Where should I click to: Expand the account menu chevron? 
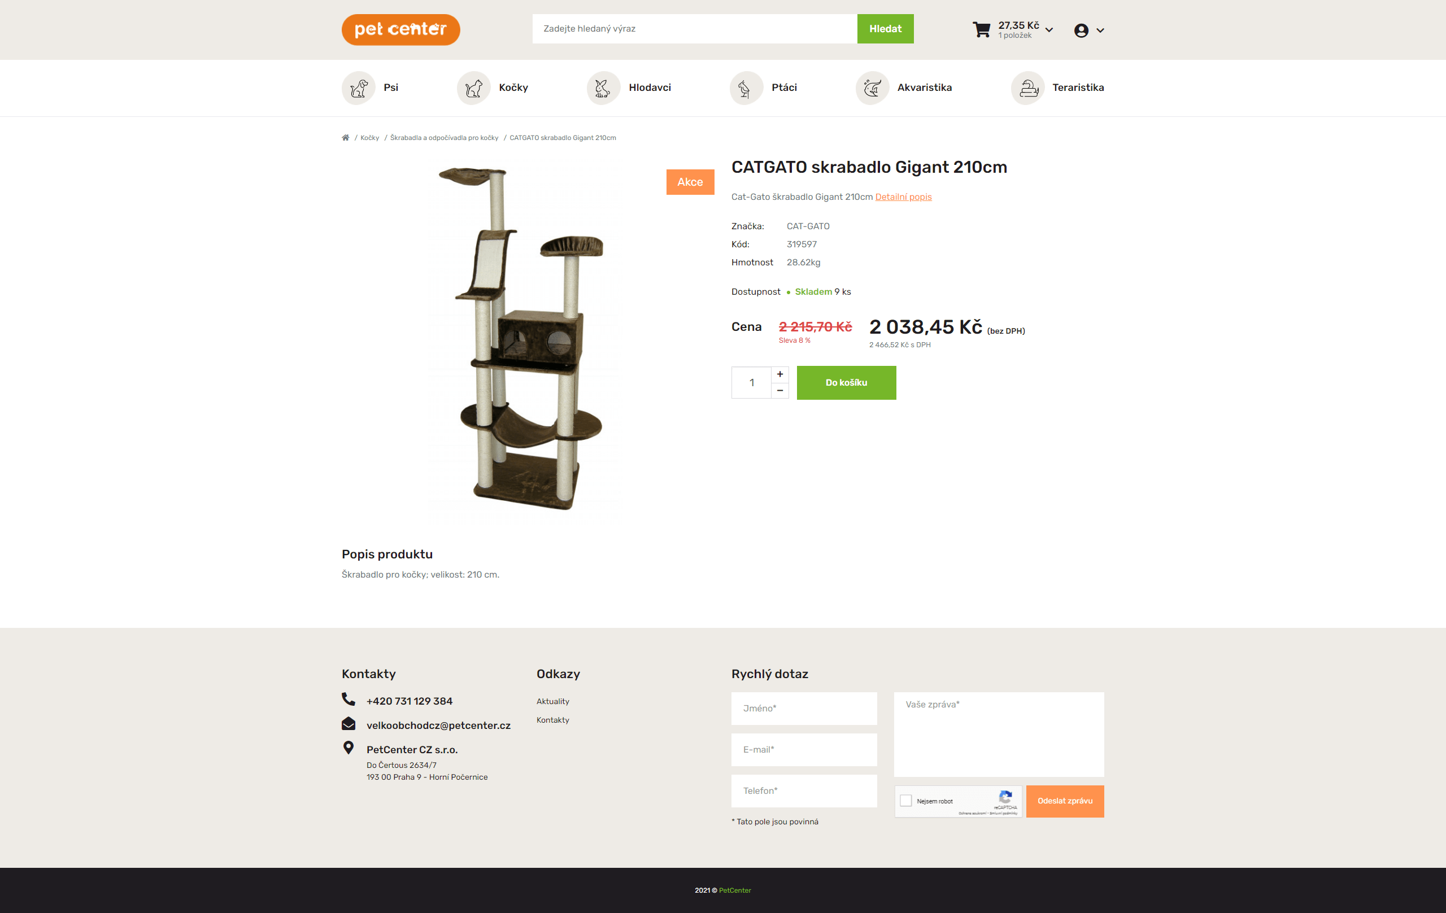pyautogui.click(x=1100, y=30)
